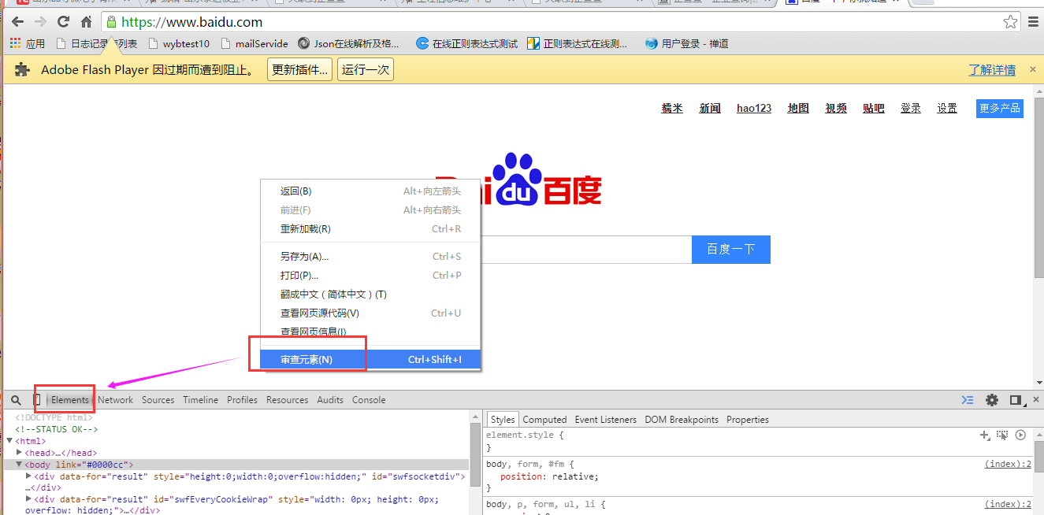Click the DevTools dock side icon
This screenshot has width=1044, height=515.
(1016, 400)
